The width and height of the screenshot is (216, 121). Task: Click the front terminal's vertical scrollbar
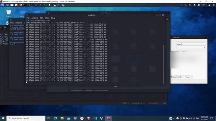[163, 65]
